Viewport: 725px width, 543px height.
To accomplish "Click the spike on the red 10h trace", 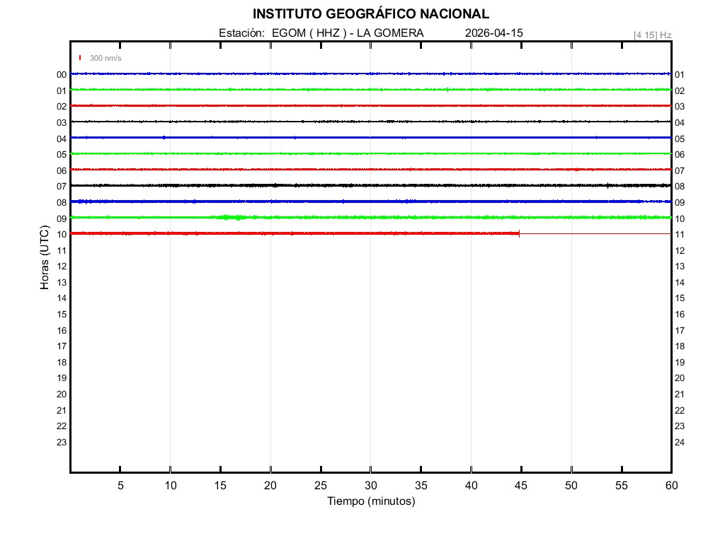I will click(x=520, y=233).
